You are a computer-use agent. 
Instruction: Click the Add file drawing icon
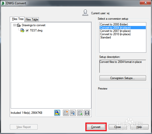[57, 113]
